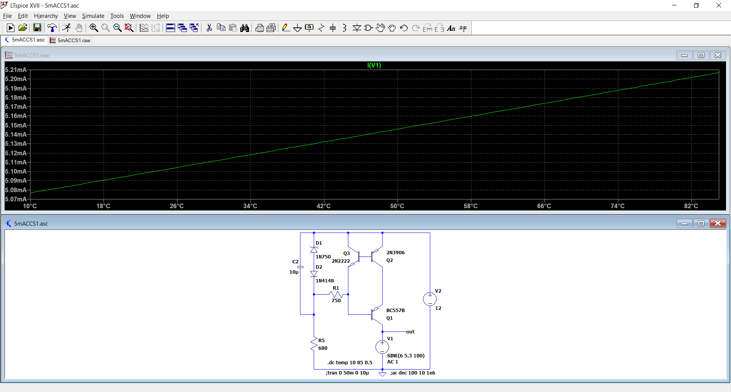Toggle Autorange waveform icon
Image resolution: width=731 pixels, height=392 pixels.
click(x=144, y=28)
